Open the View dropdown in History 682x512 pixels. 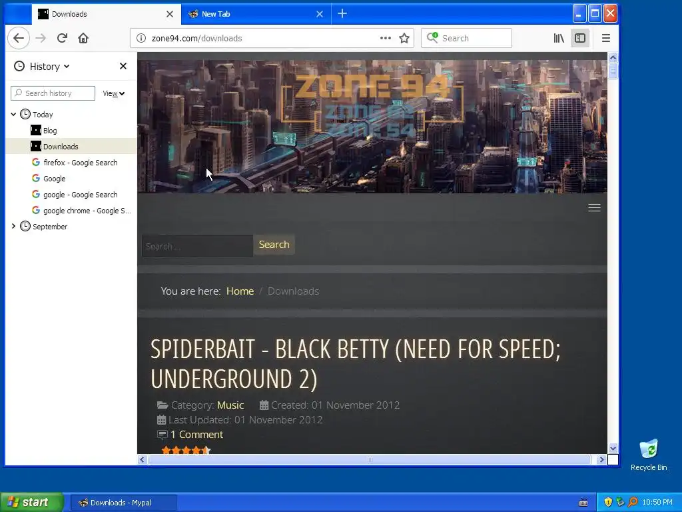[x=113, y=93]
